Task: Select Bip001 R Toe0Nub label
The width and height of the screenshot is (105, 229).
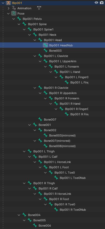Action: (x=73, y=210)
